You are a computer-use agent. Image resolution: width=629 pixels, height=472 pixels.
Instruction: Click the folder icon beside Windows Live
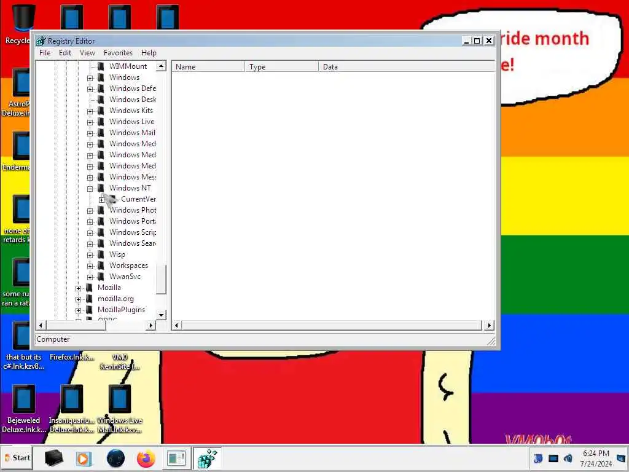click(101, 122)
